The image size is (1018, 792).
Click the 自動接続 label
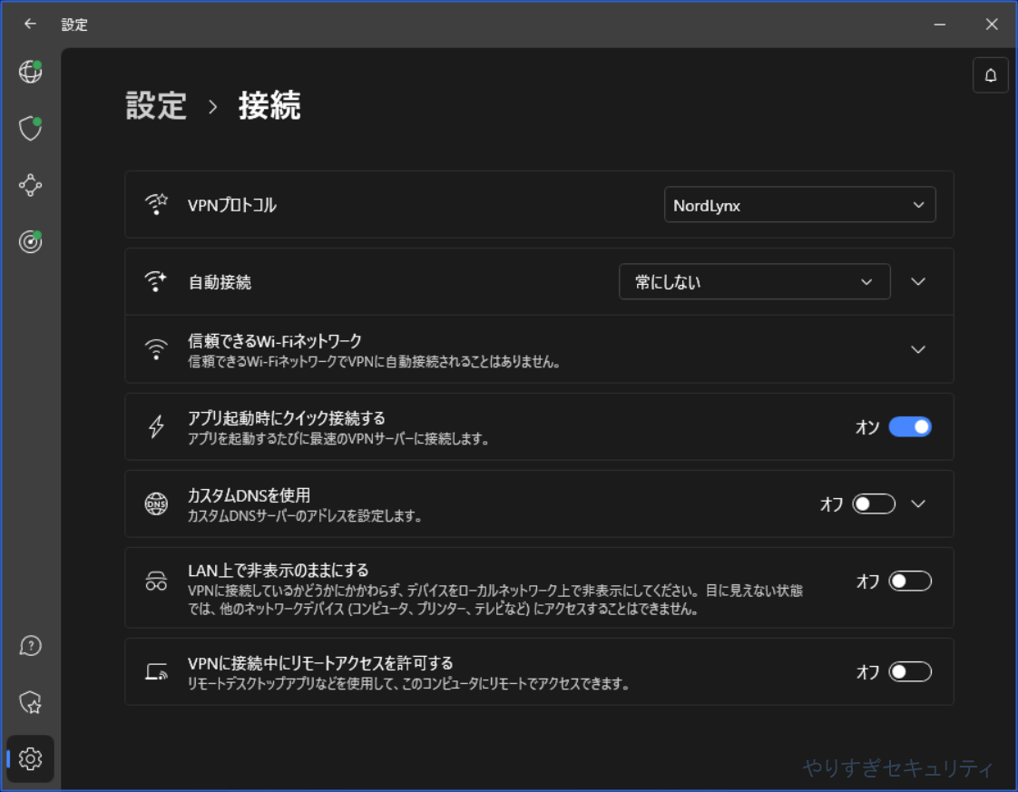(x=220, y=282)
